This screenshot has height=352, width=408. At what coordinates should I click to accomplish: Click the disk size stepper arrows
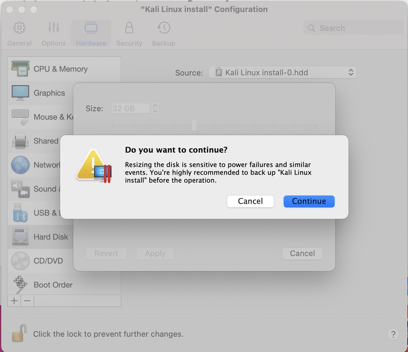[x=155, y=109]
